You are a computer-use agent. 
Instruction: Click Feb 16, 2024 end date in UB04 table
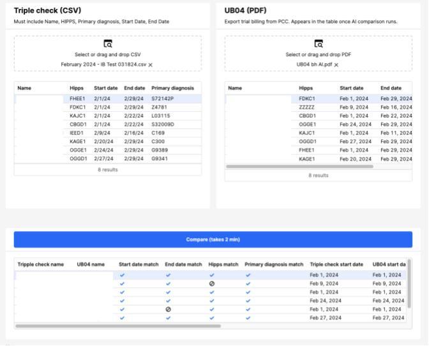coord(396,107)
